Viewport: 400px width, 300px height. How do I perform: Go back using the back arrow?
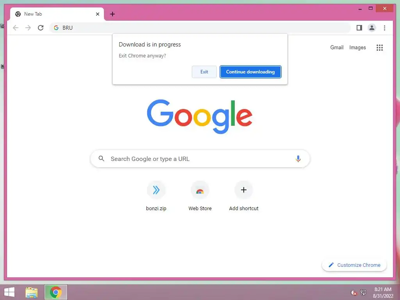(16, 28)
